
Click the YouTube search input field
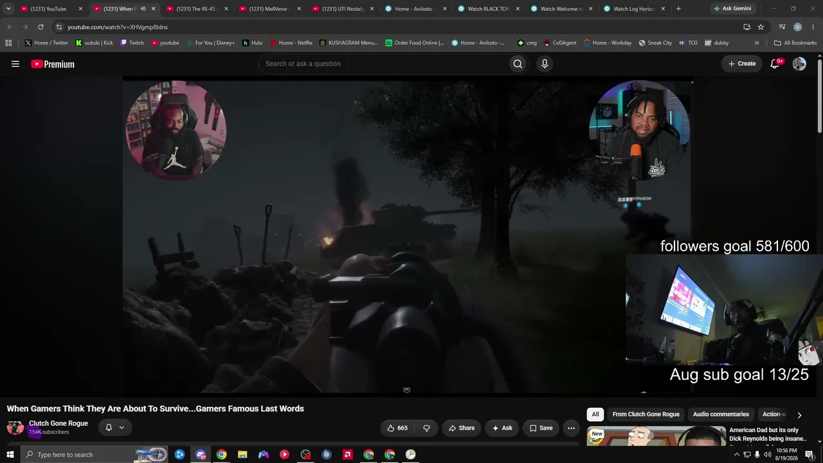coord(383,64)
